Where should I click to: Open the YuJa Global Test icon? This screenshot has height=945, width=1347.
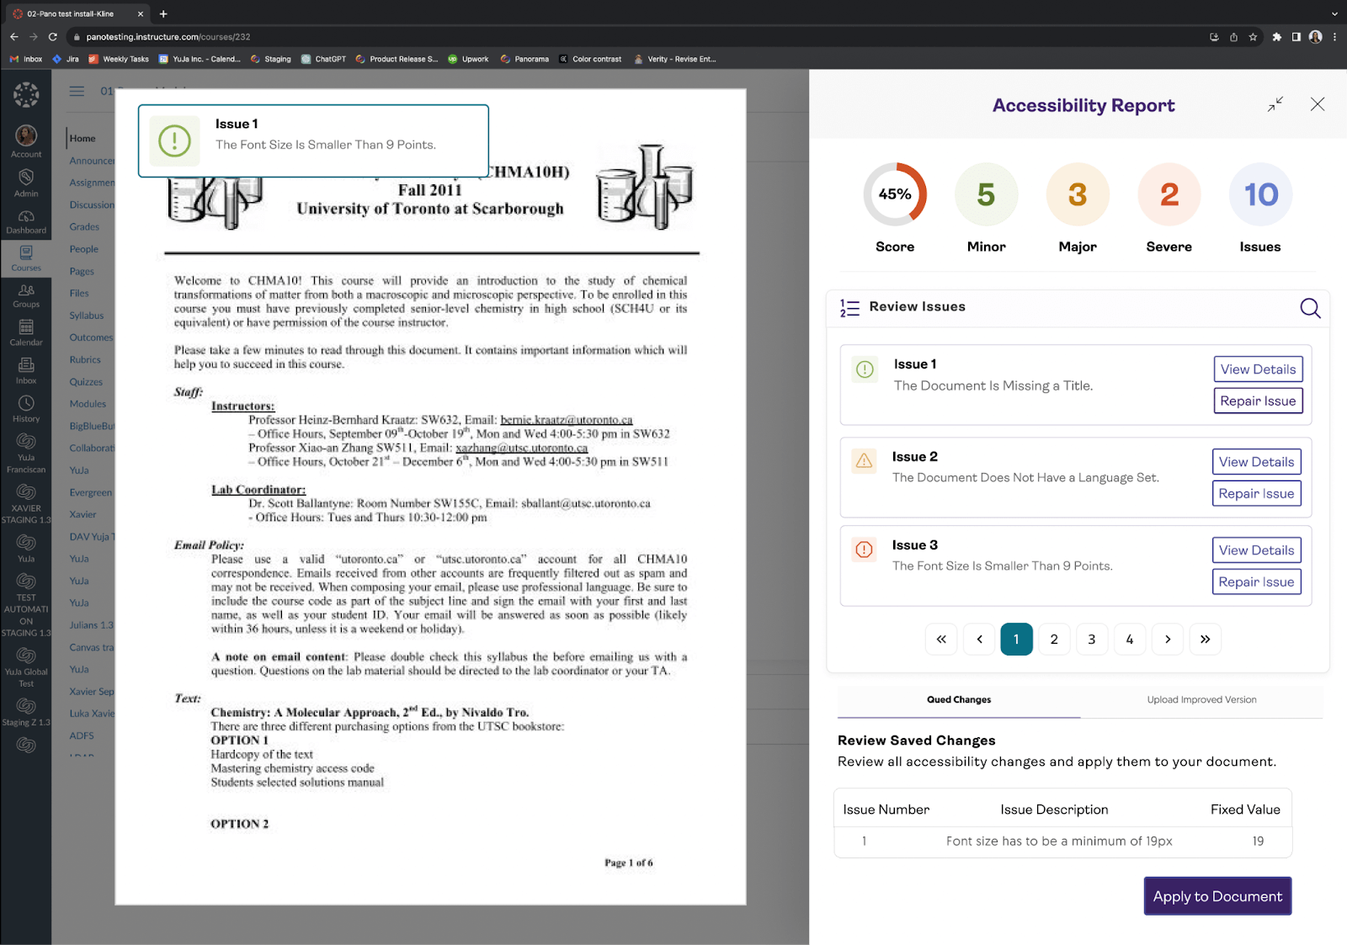pyautogui.click(x=26, y=655)
